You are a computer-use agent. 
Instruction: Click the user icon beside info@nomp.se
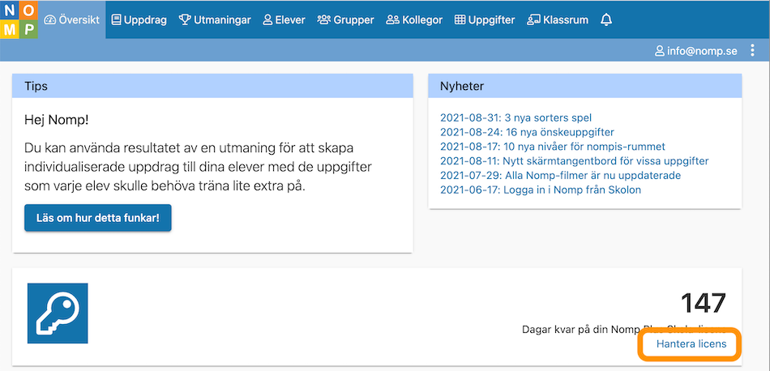click(660, 50)
